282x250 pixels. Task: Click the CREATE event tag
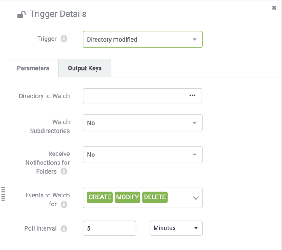click(x=100, y=197)
